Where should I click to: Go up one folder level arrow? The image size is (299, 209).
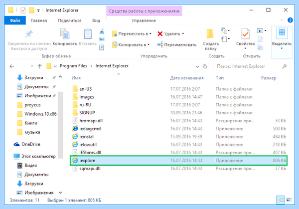click(40, 66)
